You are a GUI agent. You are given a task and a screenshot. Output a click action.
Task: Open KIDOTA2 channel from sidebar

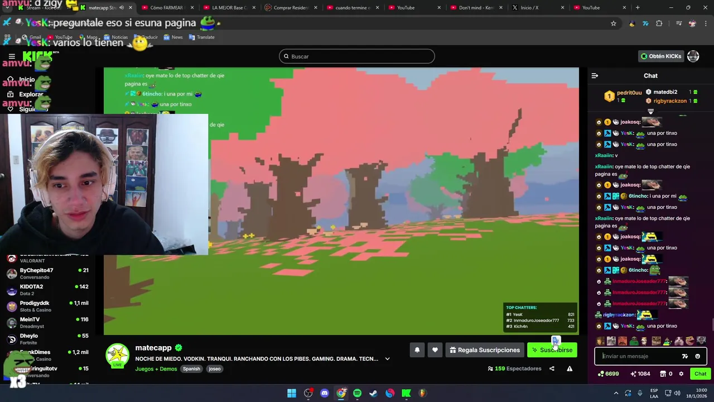point(47,290)
